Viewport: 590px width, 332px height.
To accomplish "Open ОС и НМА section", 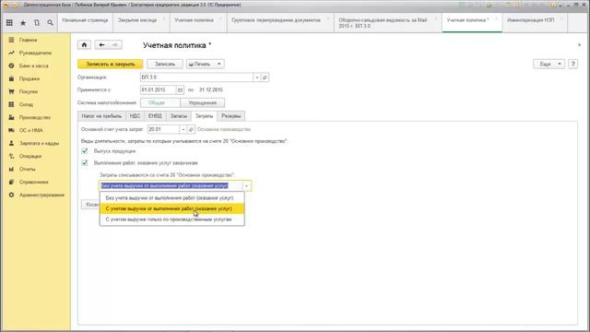I will point(30,130).
